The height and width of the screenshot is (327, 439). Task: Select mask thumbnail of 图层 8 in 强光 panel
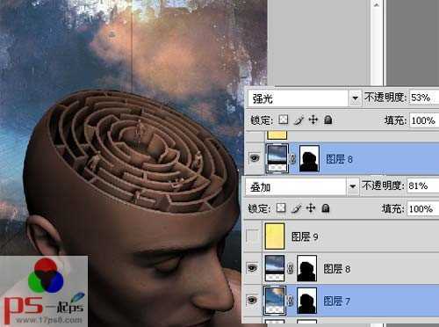pyautogui.click(x=309, y=158)
